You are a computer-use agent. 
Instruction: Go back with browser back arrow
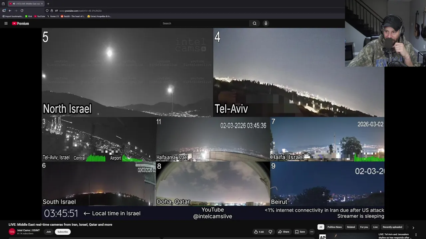click(x=10, y=11)
